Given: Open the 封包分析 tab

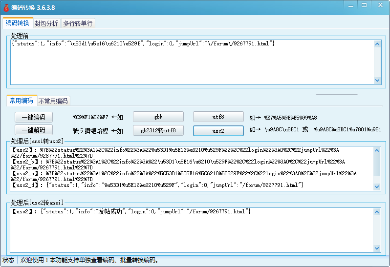Looking at the screenshot, I should (46, 23).
